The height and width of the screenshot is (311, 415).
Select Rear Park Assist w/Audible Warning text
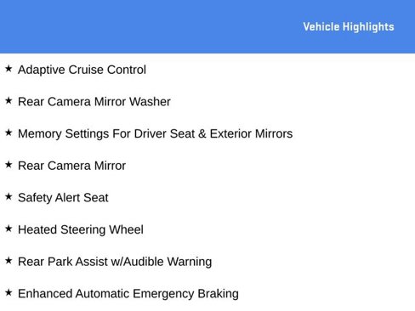point(115,262)
